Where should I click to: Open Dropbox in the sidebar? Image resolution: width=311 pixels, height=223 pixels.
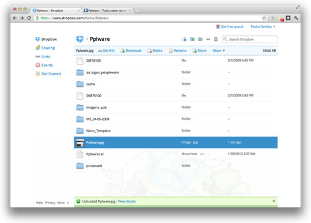click(x=46, y=39)
